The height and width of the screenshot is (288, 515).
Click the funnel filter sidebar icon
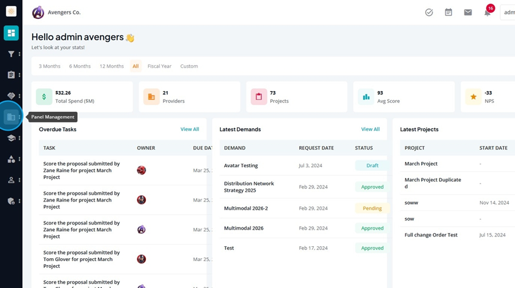(x=11, y=54)
